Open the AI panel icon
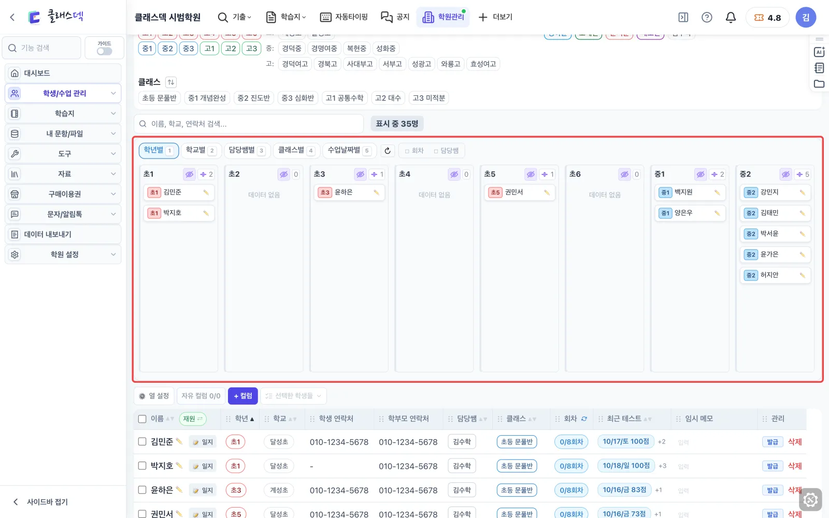The width and height of the screenshot is (829, 518). pos(819,52)
